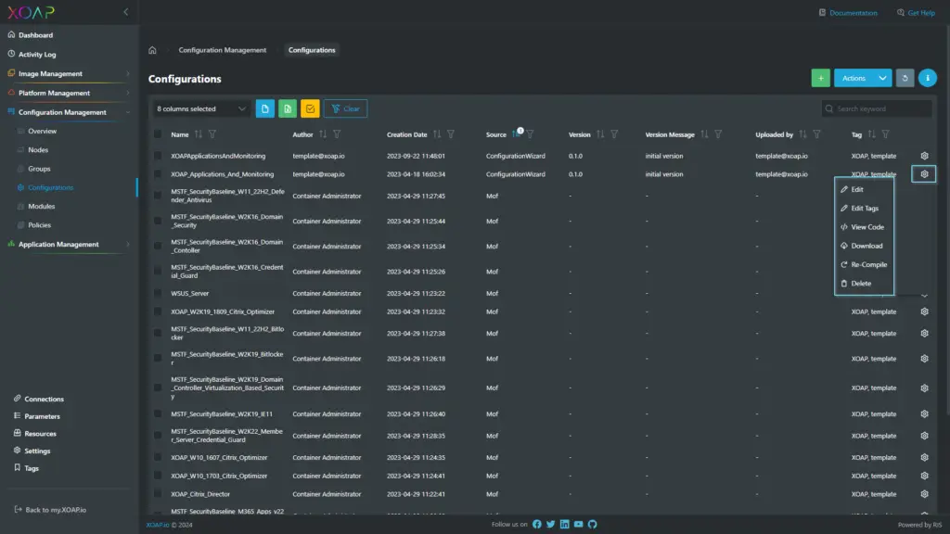Click the green add configuration button

coord(820,78)
